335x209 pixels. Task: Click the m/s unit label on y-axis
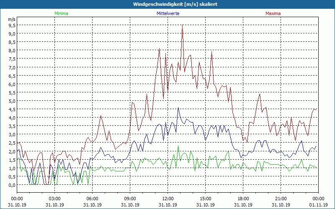(12, 19)
